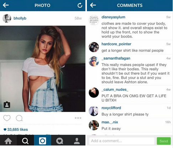Tap the back arrow on Photo screen
The width and height of the screenshot is (173, 148).
(x=6, y=5)
